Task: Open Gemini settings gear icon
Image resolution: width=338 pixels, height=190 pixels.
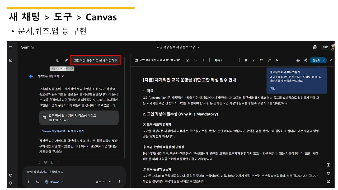Action: coord(11,183)
